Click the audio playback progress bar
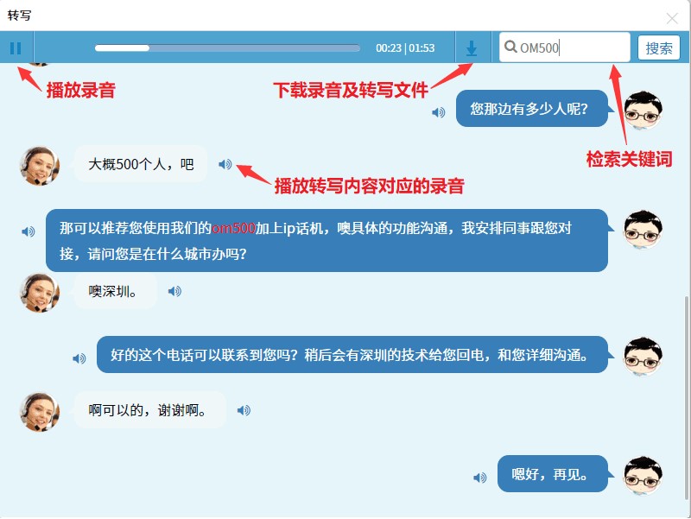 point(228,48)
